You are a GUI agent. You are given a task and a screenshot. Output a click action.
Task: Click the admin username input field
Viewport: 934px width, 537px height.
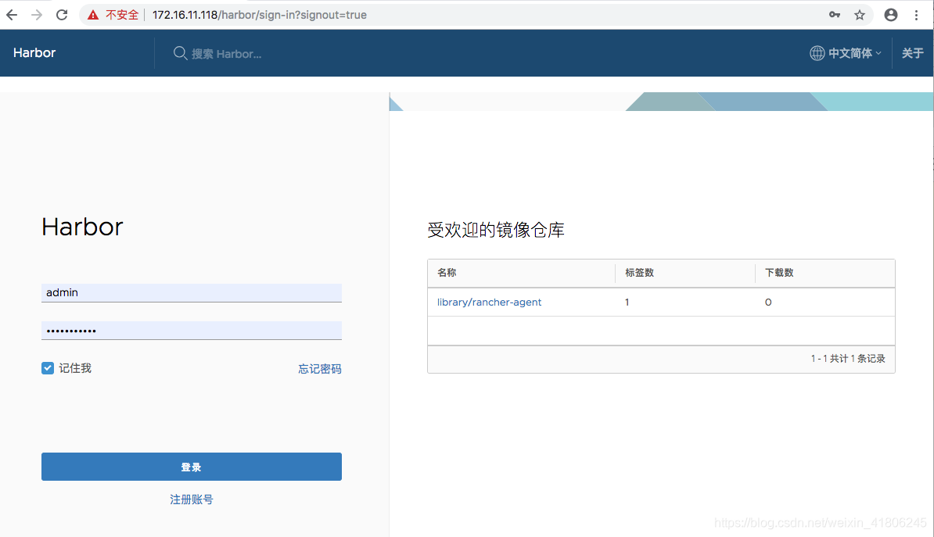pyautogui.click(x=191, y=292)
